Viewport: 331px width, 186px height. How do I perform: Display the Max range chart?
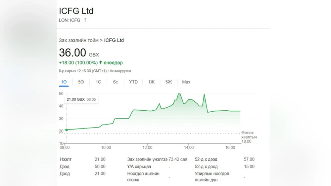point(186,82)
